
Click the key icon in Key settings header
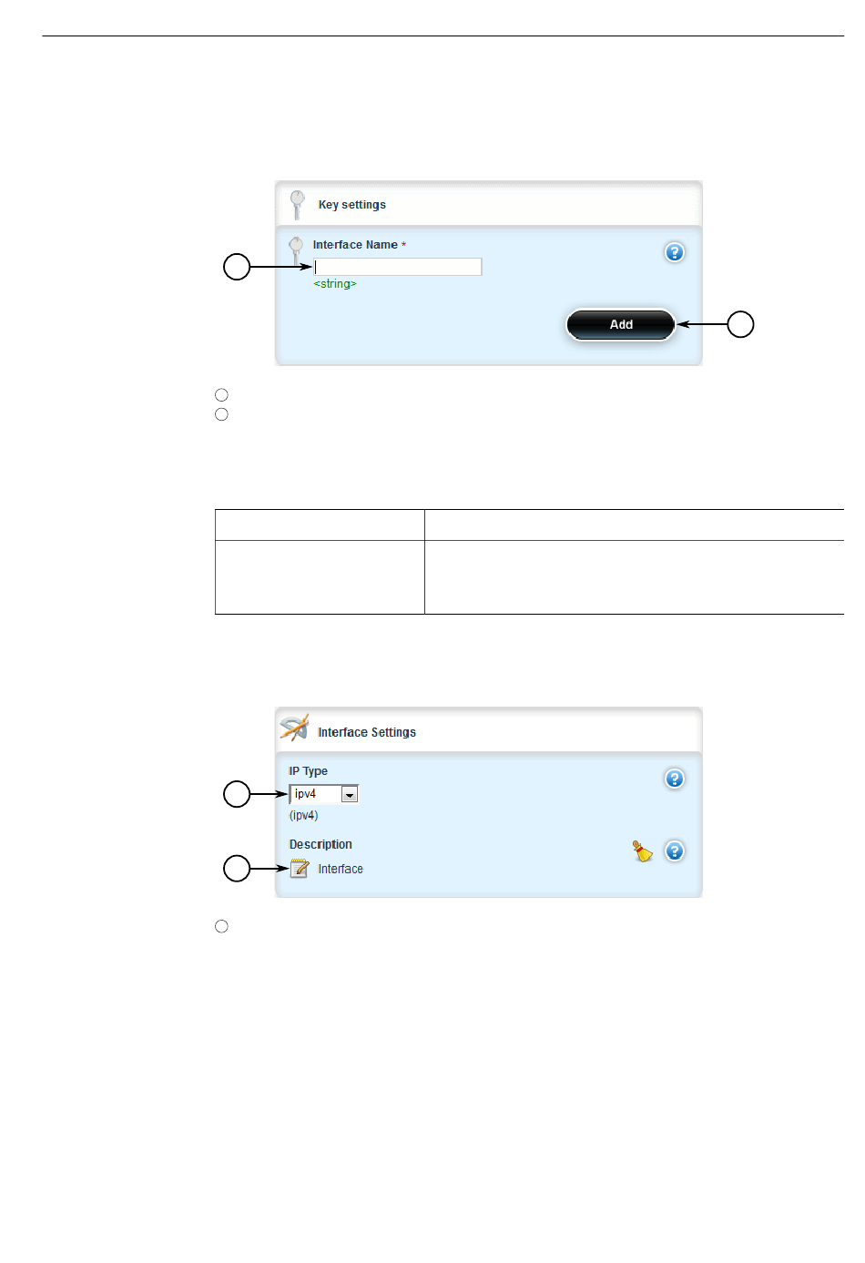pos(297,204)
